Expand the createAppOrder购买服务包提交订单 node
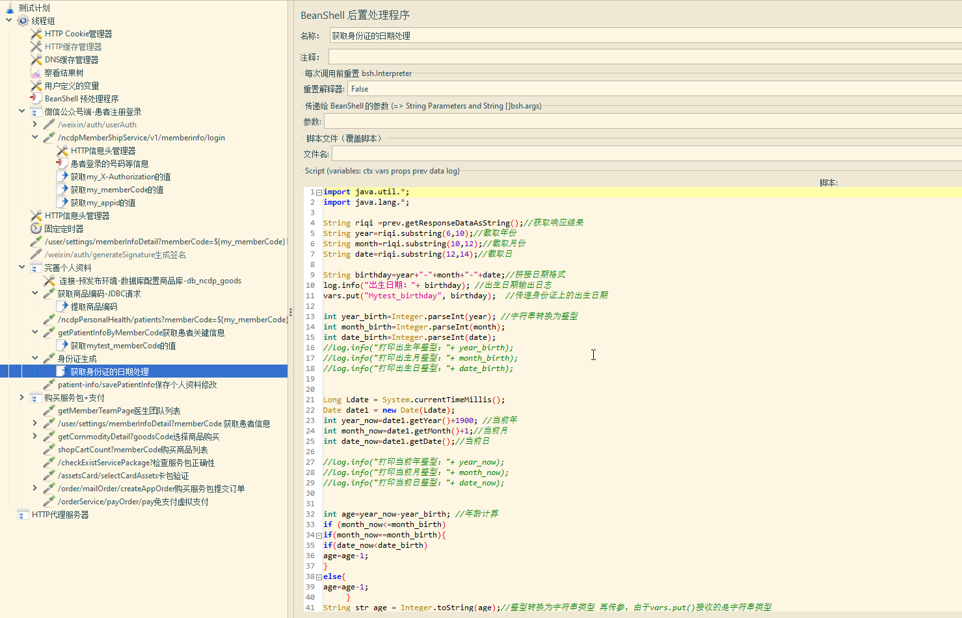This screenshot has height=618, width=962. click(x=35, y=488)
